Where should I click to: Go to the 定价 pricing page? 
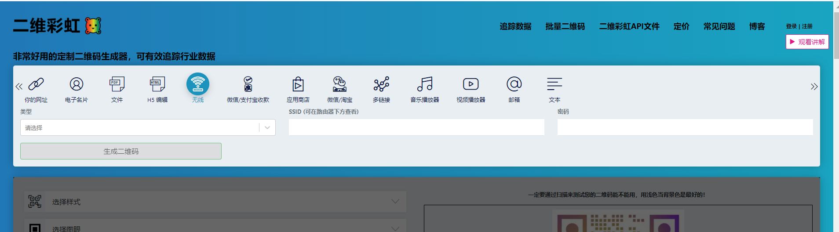click(681, 26)
